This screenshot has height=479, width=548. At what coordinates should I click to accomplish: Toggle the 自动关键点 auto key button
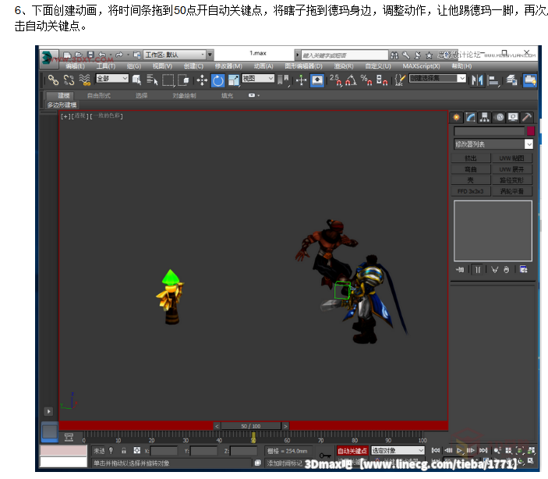352,451
